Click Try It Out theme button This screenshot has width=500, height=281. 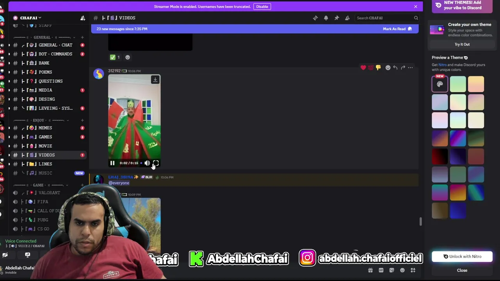(462, 44)
